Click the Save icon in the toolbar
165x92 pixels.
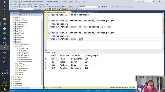29,7
